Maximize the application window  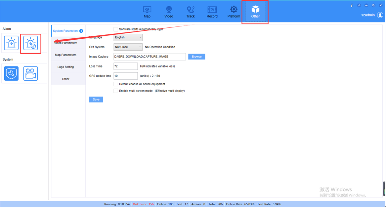(373, 5)
